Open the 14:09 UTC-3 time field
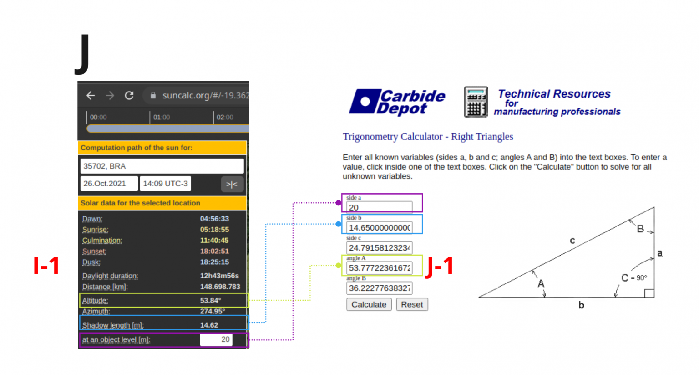The width and height of the screenshot is (699, 375). (x=165, y=184)
